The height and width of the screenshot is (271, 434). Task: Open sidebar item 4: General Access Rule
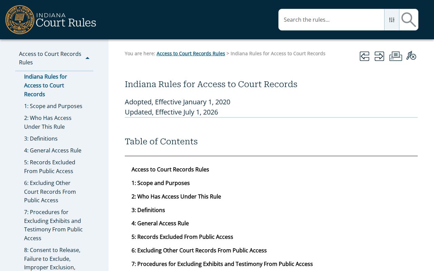coord(53,150)
